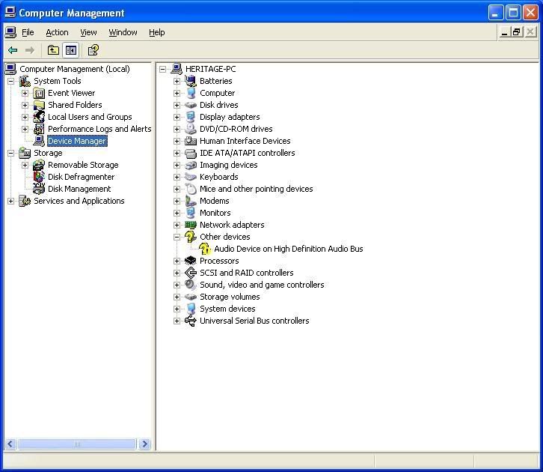Click the Disk Management icon

39,189
